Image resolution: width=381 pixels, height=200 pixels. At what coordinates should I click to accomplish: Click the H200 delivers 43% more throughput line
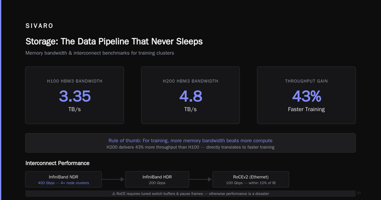(x=190, y=147)
